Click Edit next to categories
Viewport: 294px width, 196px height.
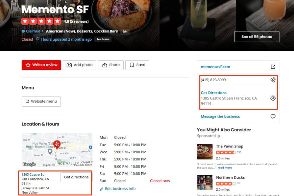[x=125, y=31]
